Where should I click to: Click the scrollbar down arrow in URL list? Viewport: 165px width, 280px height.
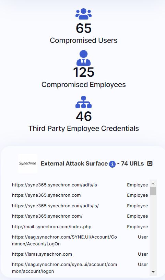point(153,272)
